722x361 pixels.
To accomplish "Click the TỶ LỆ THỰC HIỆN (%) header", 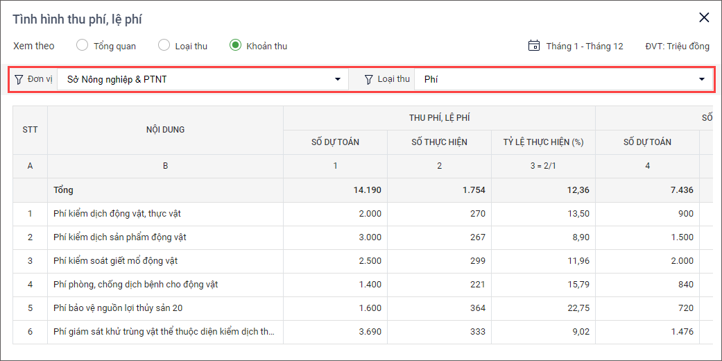I will (543, 142).
